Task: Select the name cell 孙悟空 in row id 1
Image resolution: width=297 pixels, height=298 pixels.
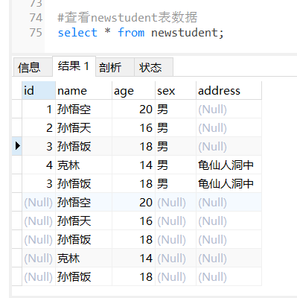Action: point(83,110)
